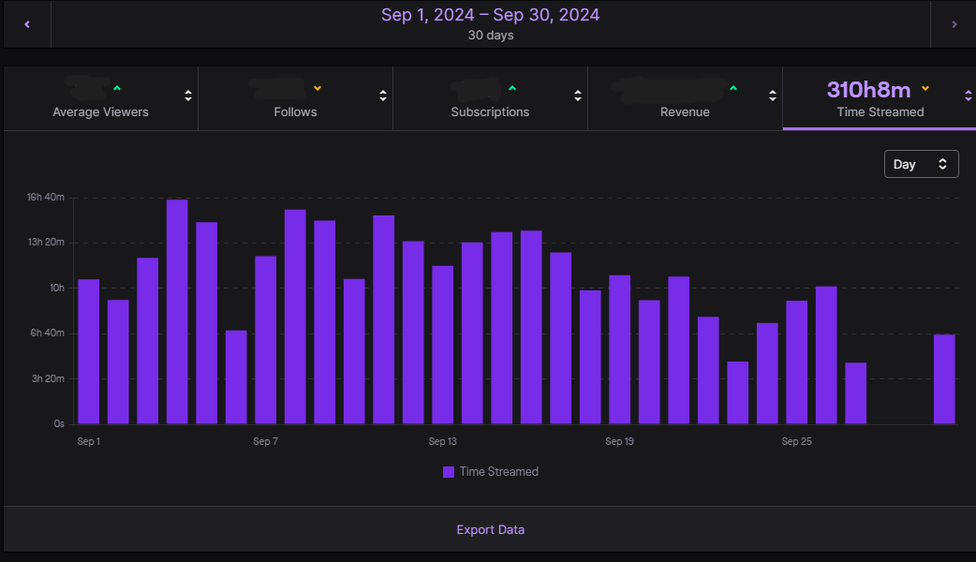The height and width of the screenshot is (562, 976).
Task: Open Revenue metric switcher arrows
Action: [x=773, y=96]
